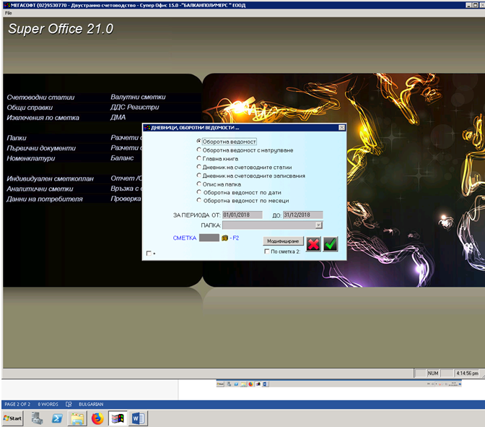Click the Super Office taskbar icon
The height and width of the screenshot is (427, 485).
coord(118,418)
